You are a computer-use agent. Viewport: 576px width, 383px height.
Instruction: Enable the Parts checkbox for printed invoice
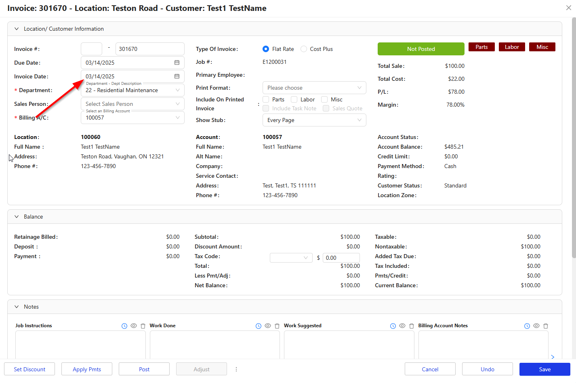click(266, 99)
